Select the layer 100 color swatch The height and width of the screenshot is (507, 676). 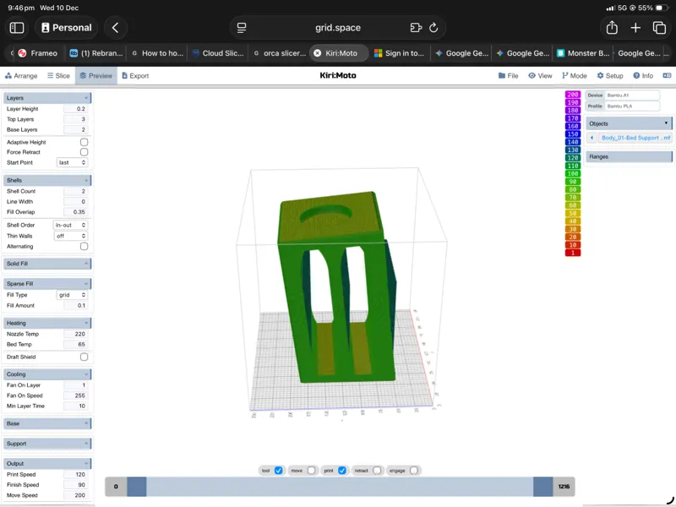coord(573,173)
